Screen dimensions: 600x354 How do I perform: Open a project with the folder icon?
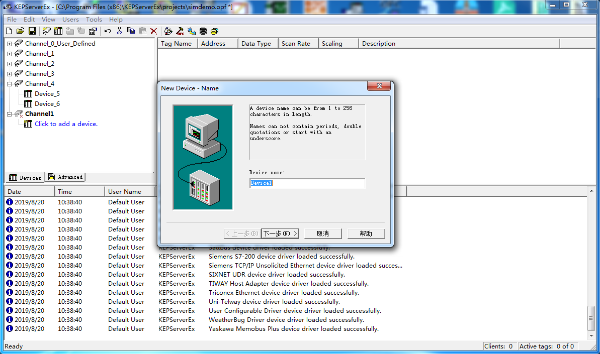point(20,31)
